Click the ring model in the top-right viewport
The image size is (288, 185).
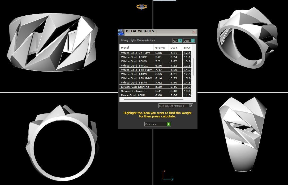tap(247, 38)
